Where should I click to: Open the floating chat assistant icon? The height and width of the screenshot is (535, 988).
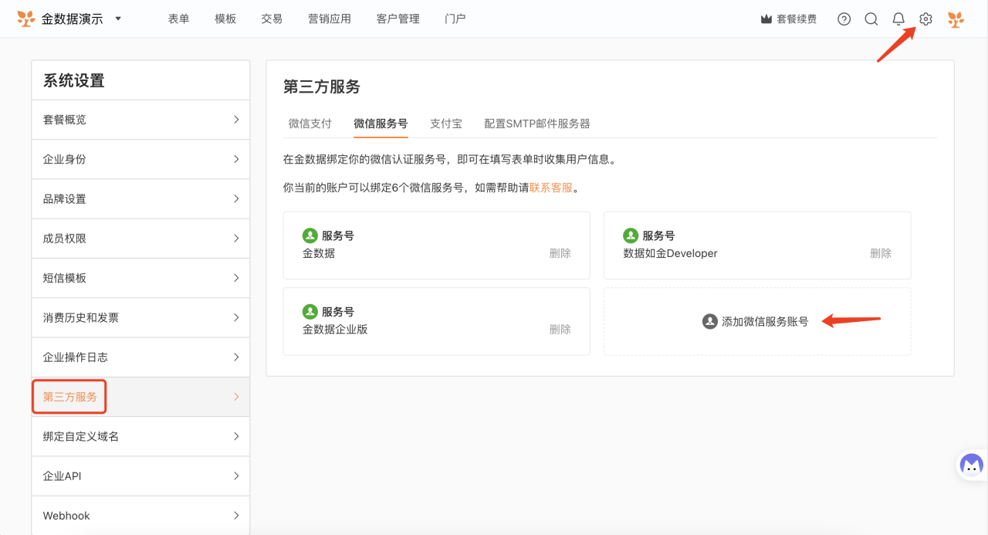point(971,465)
